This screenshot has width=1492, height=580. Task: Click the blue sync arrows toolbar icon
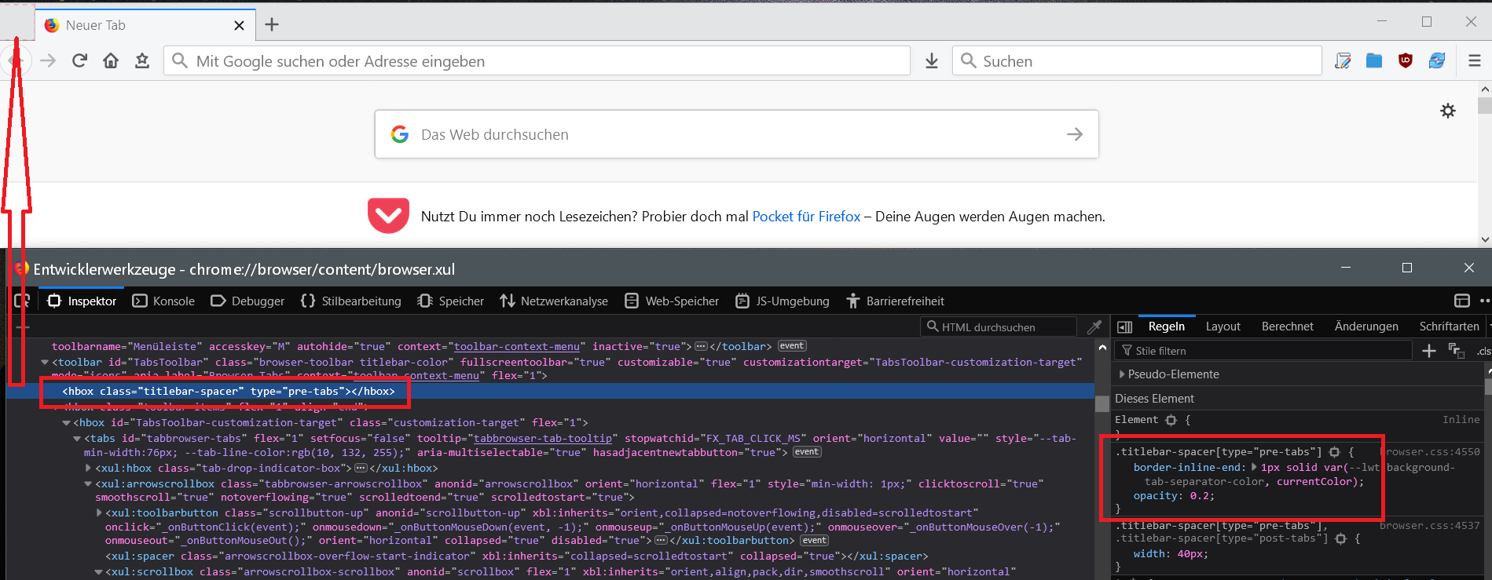[1437, 60]
